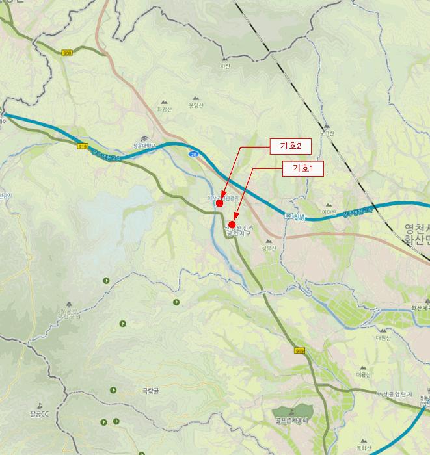This screenshot has width=430, height=455.
Task: Click the red marker pointed to by 기호2
Action: tap(219, 203)
